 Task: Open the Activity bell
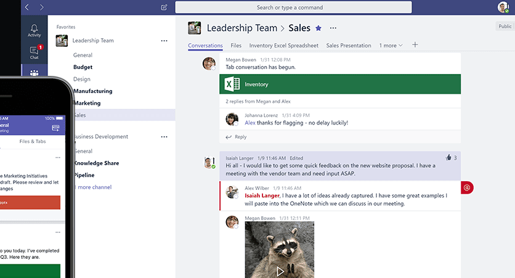[34, 31]
